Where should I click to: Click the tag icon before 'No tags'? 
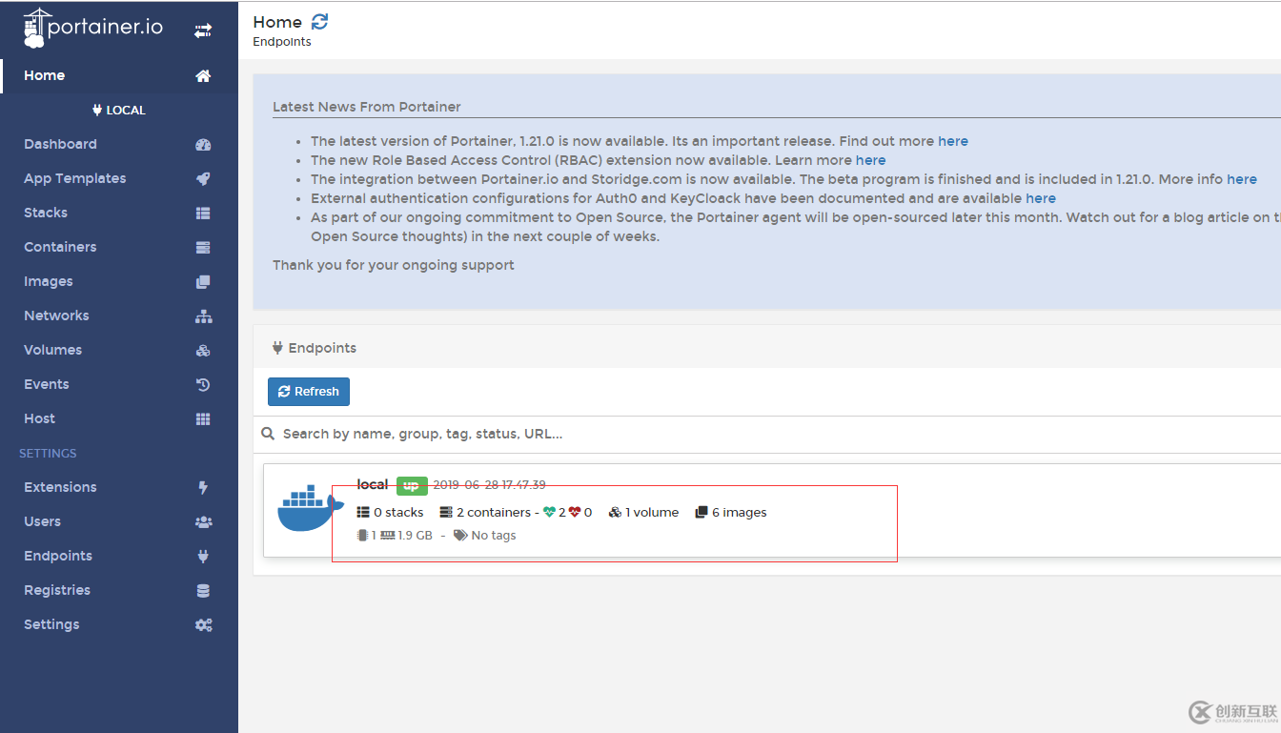coord(460,536)
